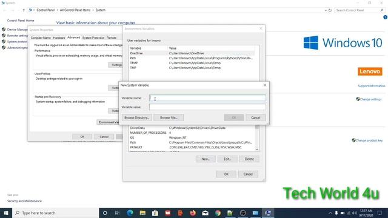388x218 pixels.
Task: Launch Microsoft Edge from the taskbar
Action: tap(130, 213)
